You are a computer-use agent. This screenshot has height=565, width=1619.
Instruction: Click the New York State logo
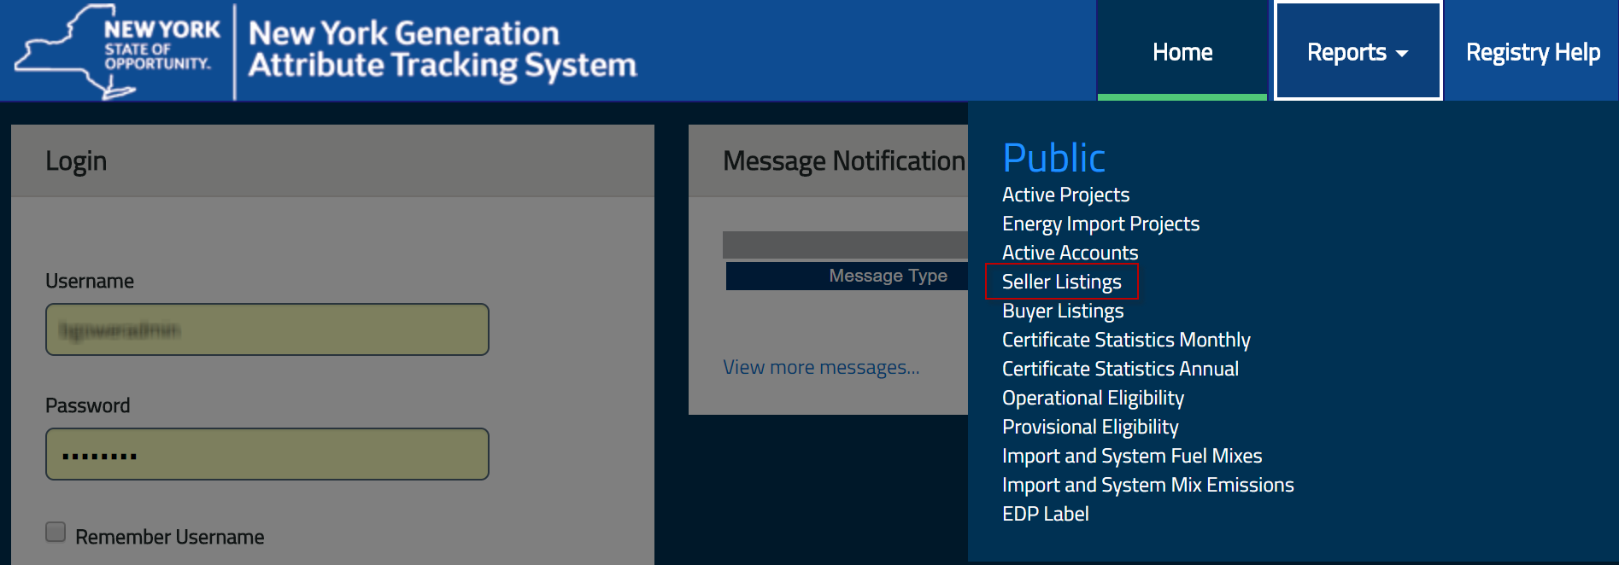tap(117, 50)
